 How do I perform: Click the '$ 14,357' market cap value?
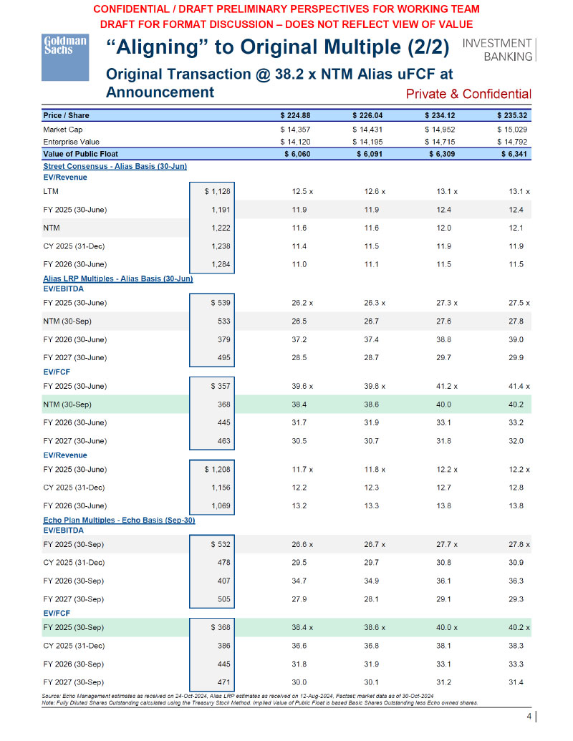[296, 130]
